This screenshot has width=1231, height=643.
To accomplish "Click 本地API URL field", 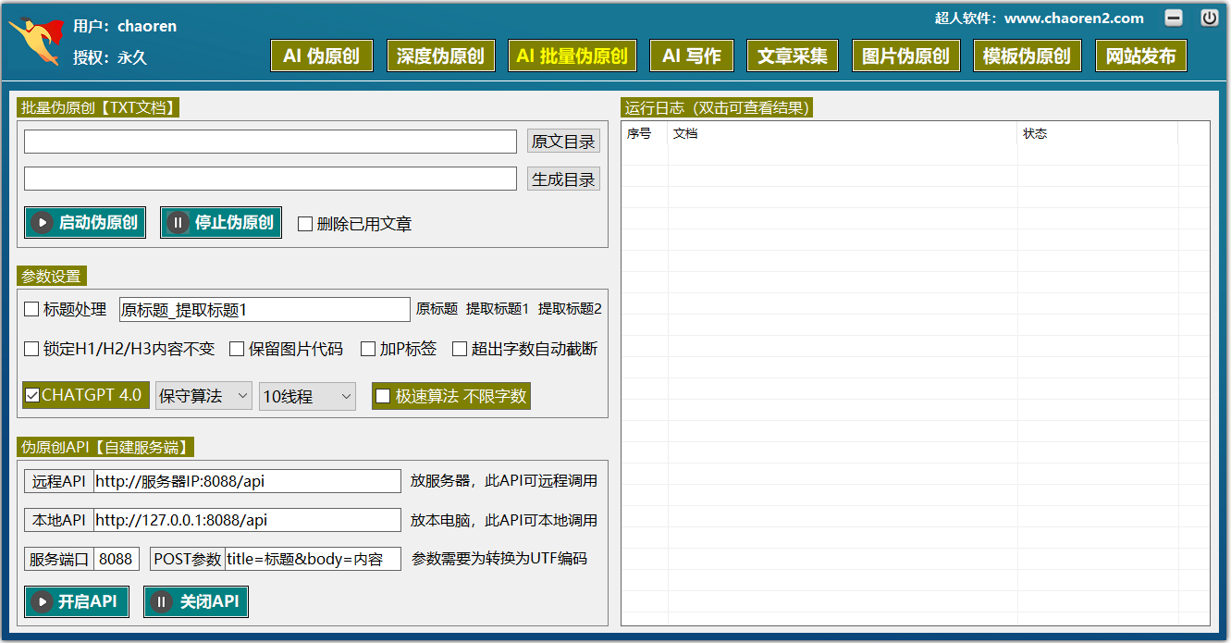I will [x=247, y=520].
